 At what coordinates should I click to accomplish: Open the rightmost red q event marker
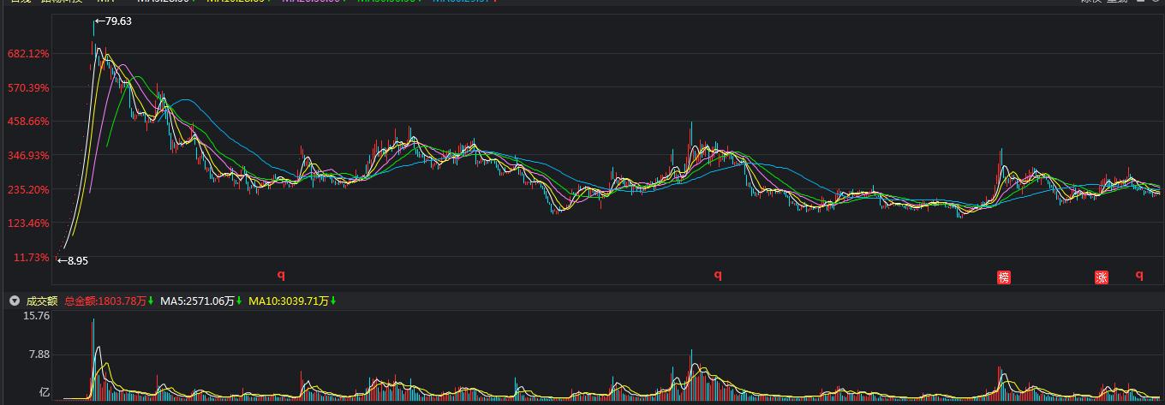tap(1139, 275)
